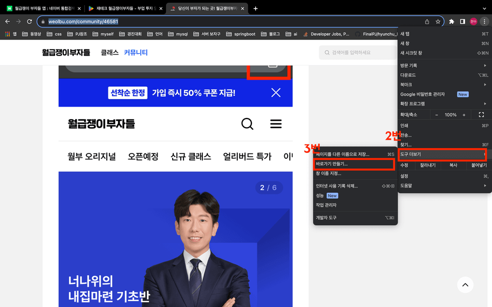Viewport: 492px width, 307px height.
Task: Decrease zoom with the minus button
Action: [x=436, y=115]
